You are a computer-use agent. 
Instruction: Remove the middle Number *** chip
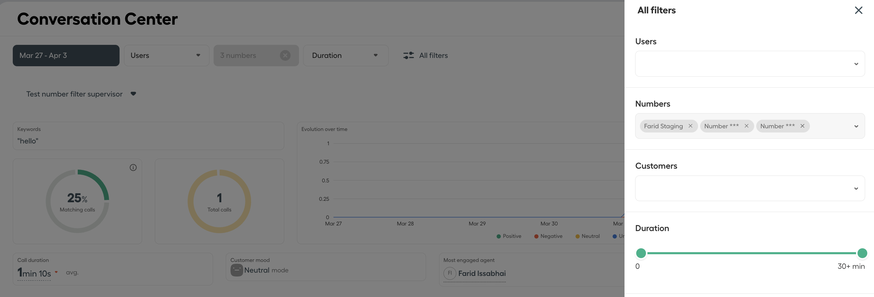point(746,126)
